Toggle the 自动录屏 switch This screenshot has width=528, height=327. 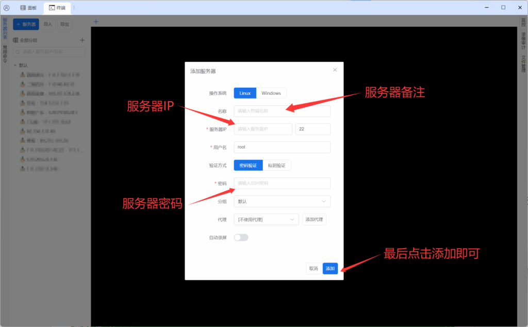tap(241, 237)
